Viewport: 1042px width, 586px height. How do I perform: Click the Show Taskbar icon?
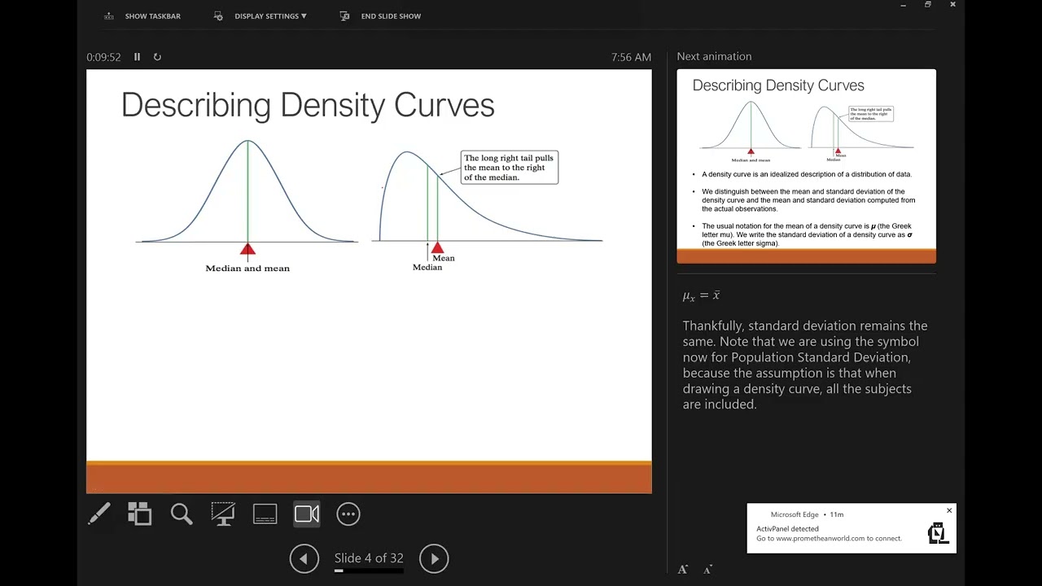pyautogui.click(x=109, y=16)
